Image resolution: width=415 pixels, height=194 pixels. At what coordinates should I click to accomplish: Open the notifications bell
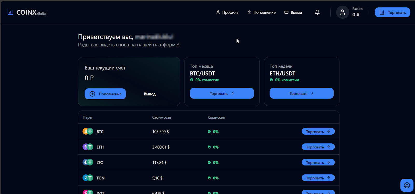coord(317,12)
